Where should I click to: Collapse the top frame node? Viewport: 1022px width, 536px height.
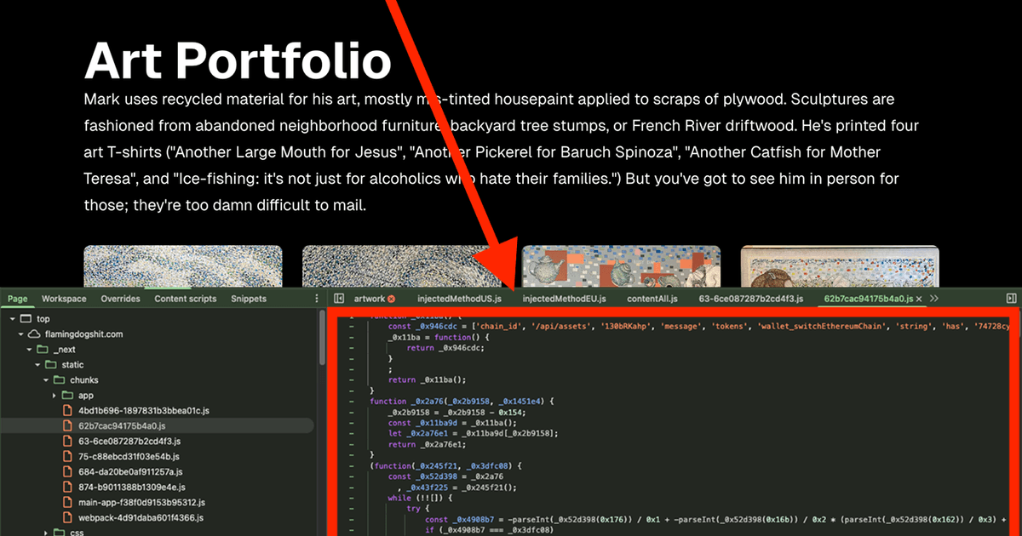pos(13,318)
